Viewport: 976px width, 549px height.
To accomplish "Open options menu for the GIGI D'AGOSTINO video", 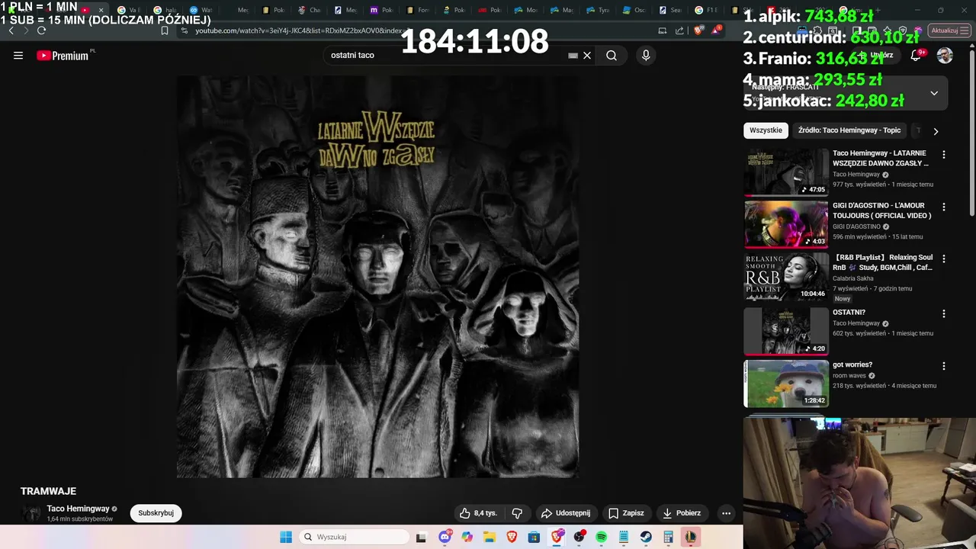I will click(x=944, y=207).
